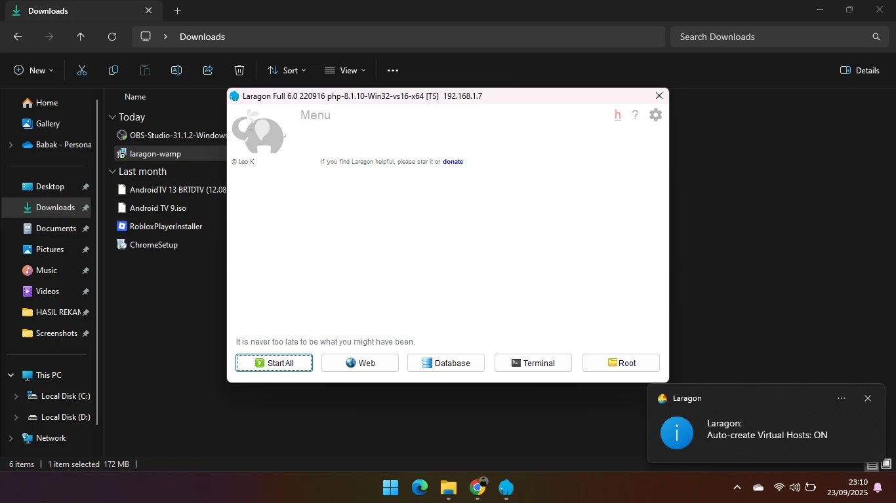
Task: Click the Search Downloads field
Action: pyautogui.click(x=774, y=37)
